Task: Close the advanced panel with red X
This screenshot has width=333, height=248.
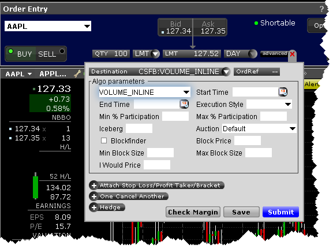Action: point(292,54)
